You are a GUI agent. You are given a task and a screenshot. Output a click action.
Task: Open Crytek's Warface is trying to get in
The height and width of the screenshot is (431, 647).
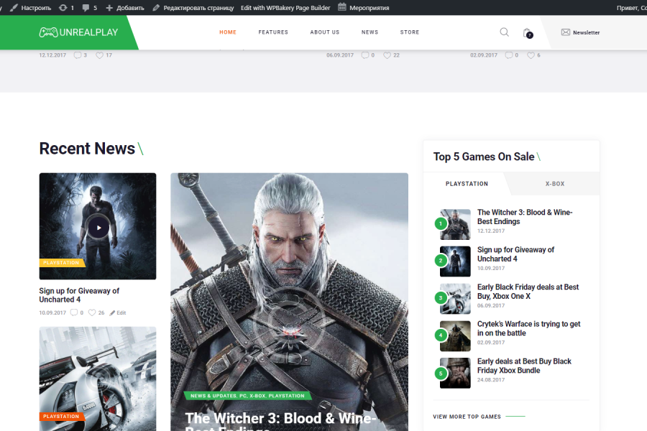(x=528, y=328)
